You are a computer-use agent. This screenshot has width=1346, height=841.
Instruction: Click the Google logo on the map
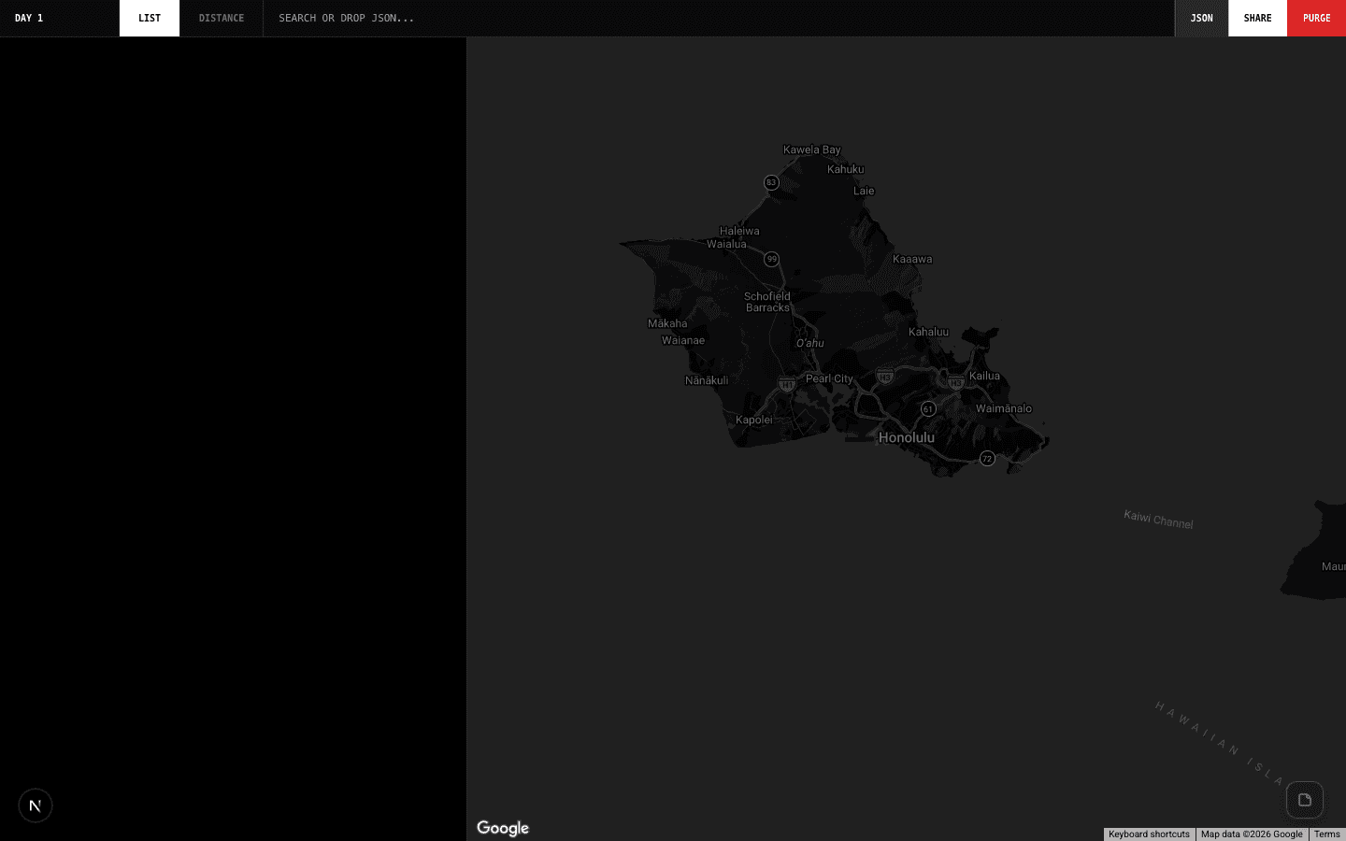[502, 828]
